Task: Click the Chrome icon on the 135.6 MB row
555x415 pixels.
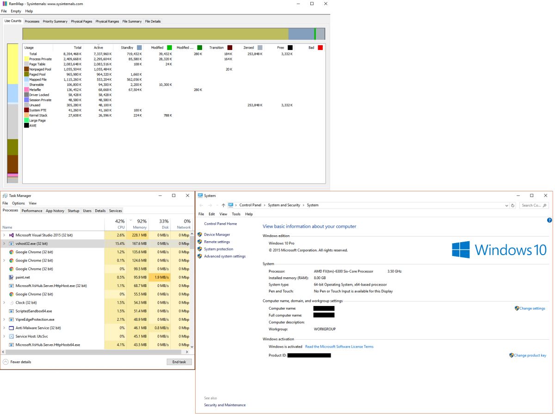Action: (11, 252)
